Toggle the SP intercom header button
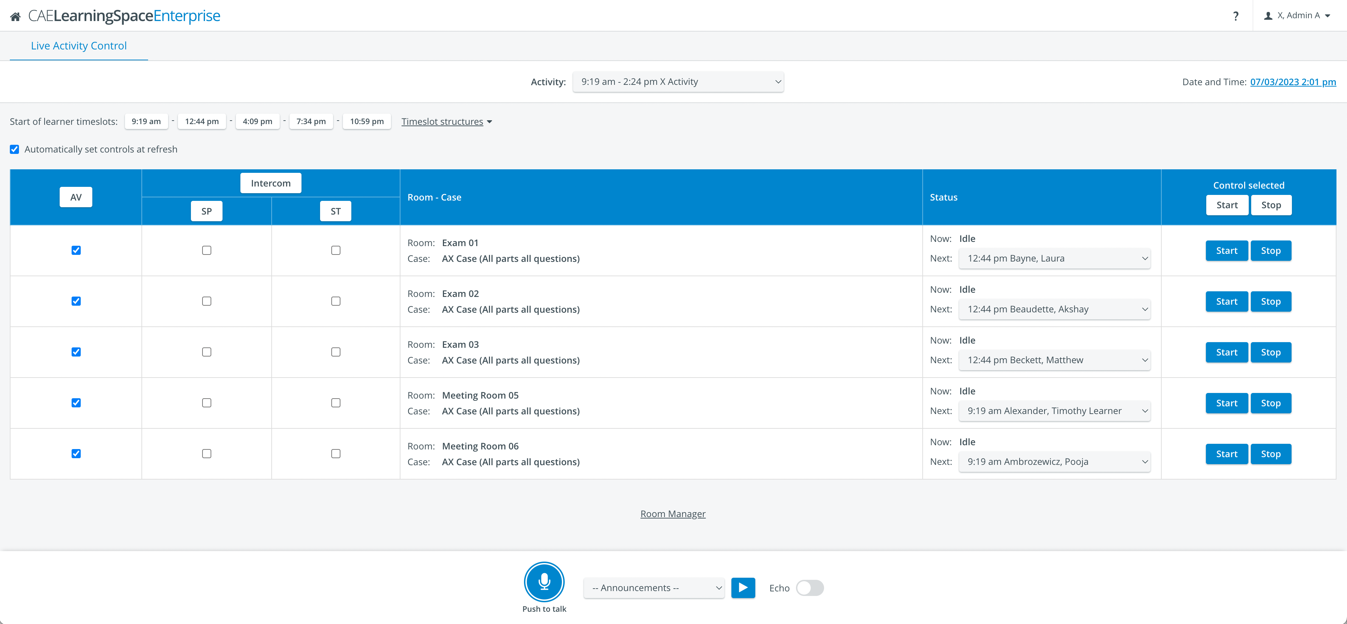Viewport: 1347px width, 624px height. pos(207,211)
